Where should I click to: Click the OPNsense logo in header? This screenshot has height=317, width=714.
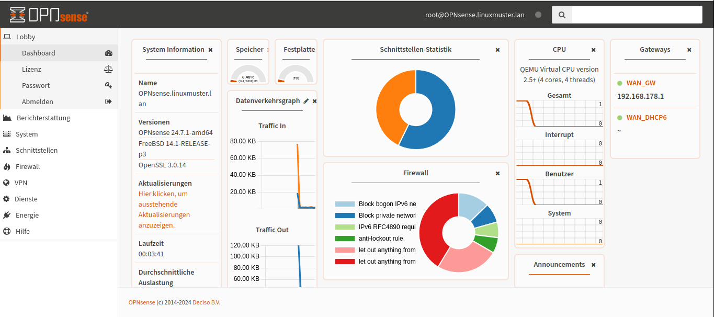click(x=49, y=15)
